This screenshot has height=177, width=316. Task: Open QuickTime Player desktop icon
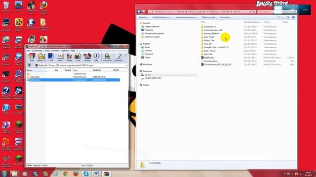point(19,76)
